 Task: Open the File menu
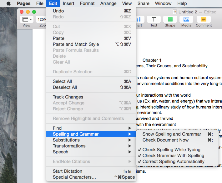[40, 3]
